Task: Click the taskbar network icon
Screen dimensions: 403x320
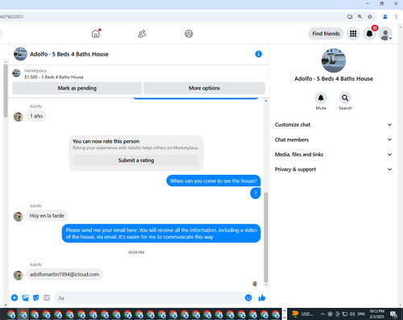Action: (345, 314)
